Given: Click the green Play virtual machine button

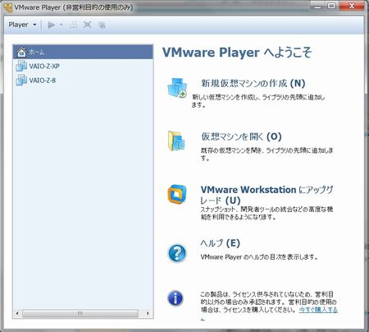Looking at the screenshot, I should coord(51,25).
